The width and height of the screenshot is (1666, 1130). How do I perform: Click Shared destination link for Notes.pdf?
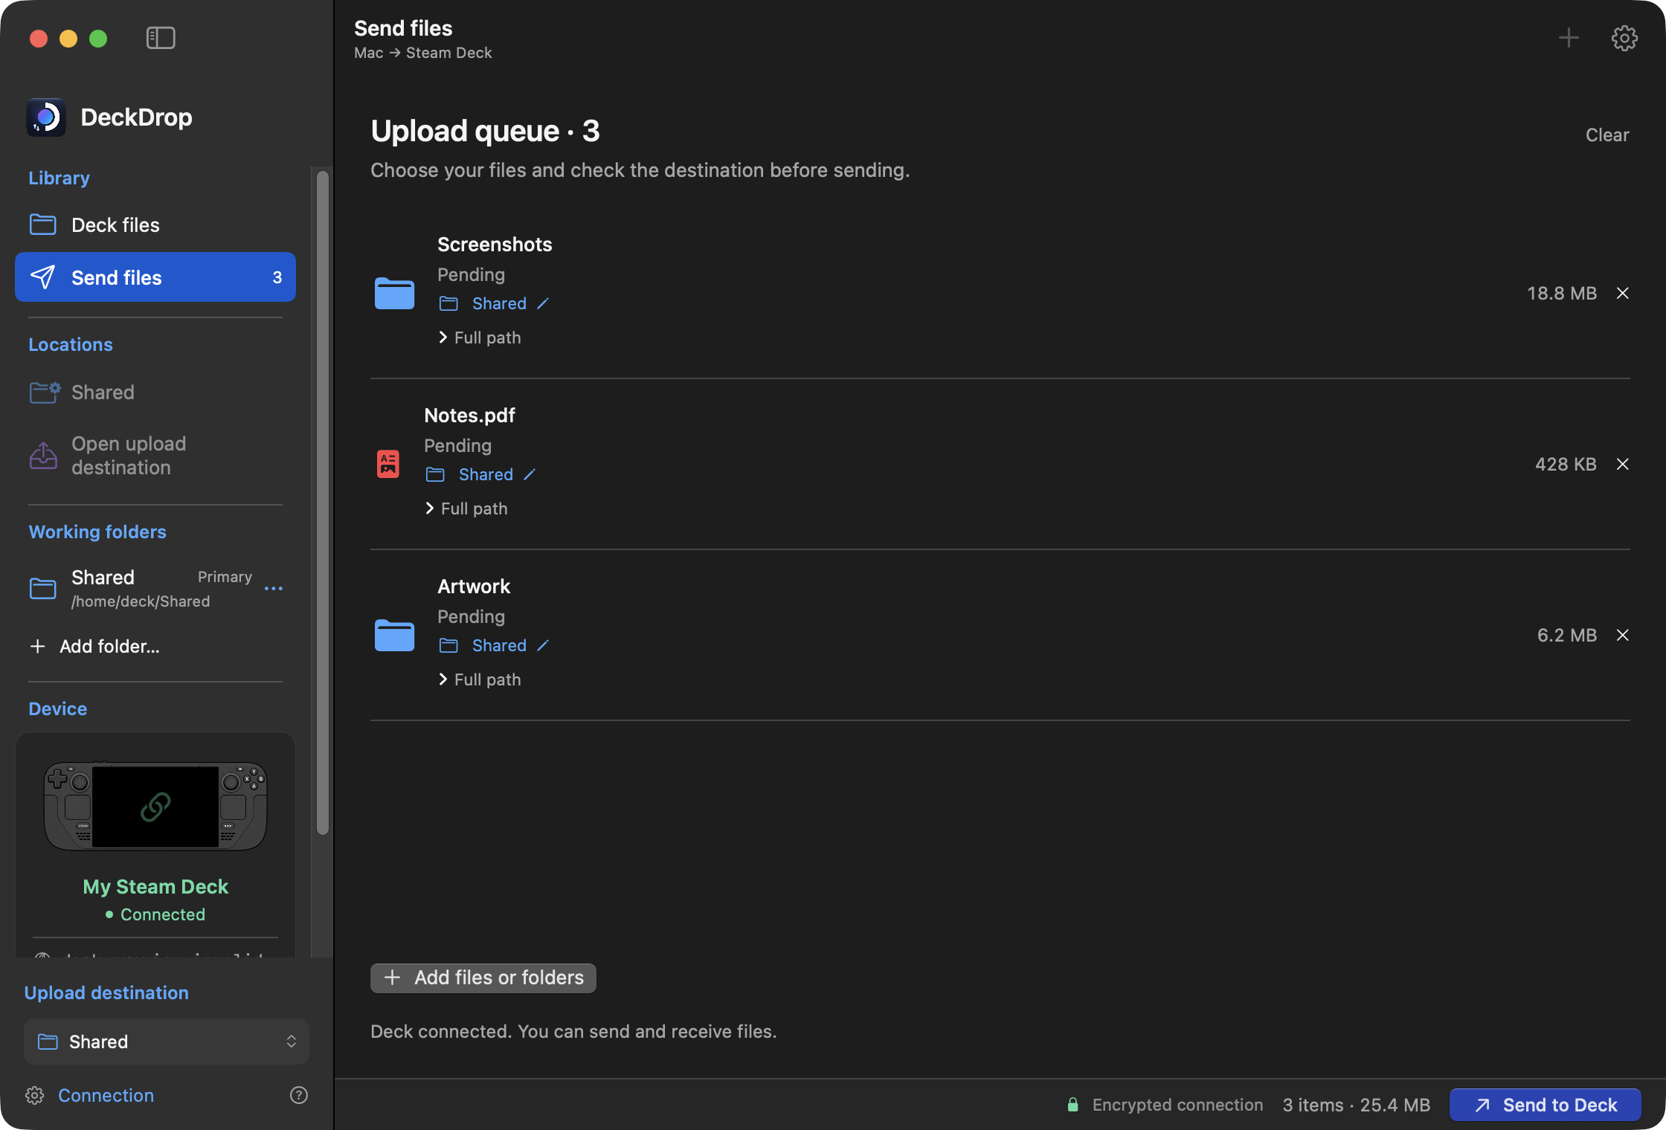[486, 475]
